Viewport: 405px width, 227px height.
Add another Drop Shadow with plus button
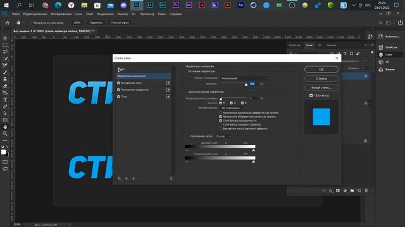coord(168,96)
